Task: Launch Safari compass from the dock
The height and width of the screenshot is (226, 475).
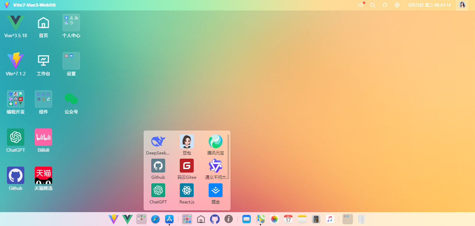Action: 155,219
